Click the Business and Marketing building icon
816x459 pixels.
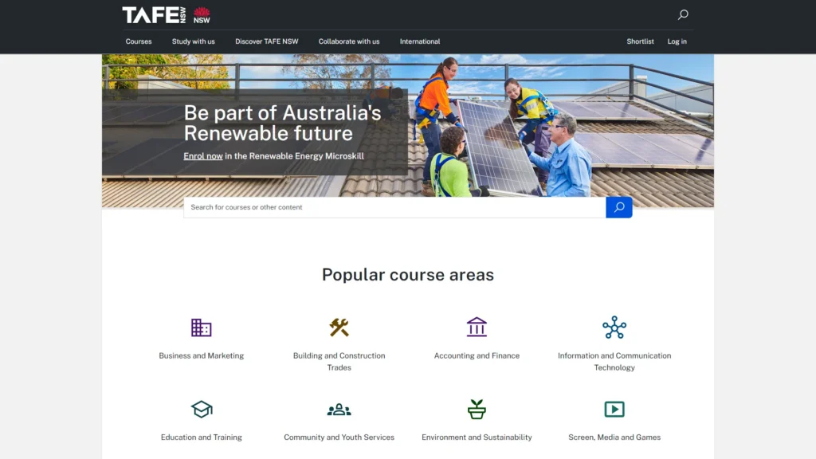click(201, 328)
